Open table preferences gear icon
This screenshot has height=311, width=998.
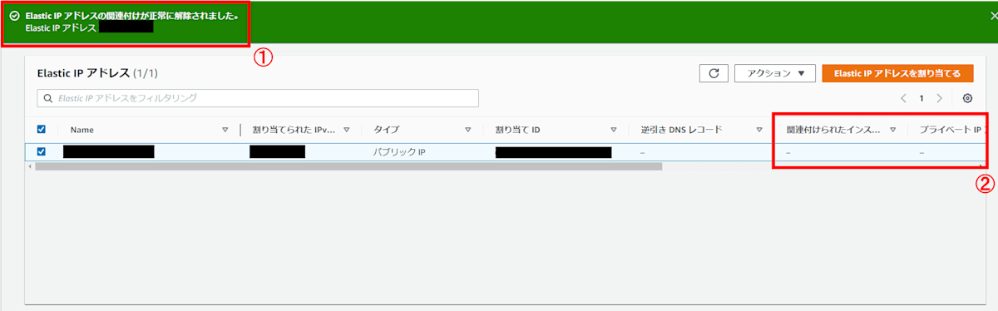click(967, 98)
